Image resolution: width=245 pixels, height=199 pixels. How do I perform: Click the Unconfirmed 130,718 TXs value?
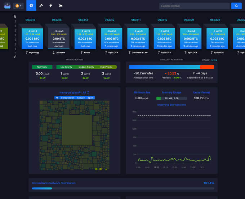[201, 98]
